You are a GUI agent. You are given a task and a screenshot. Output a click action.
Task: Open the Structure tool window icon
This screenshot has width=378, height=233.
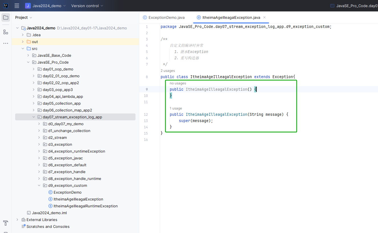6,32
